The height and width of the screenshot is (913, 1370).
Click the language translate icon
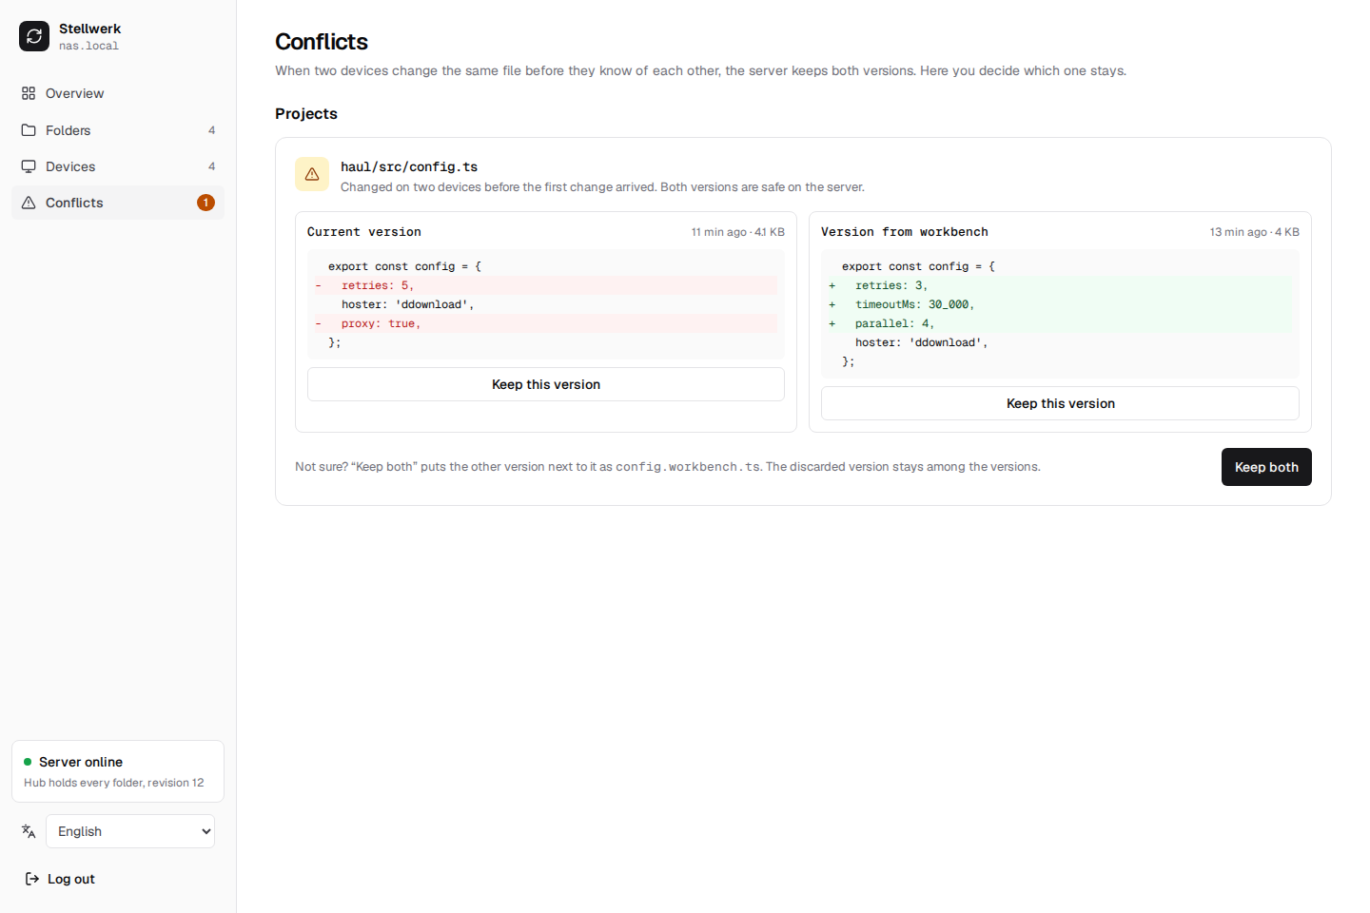coord(29,831)
